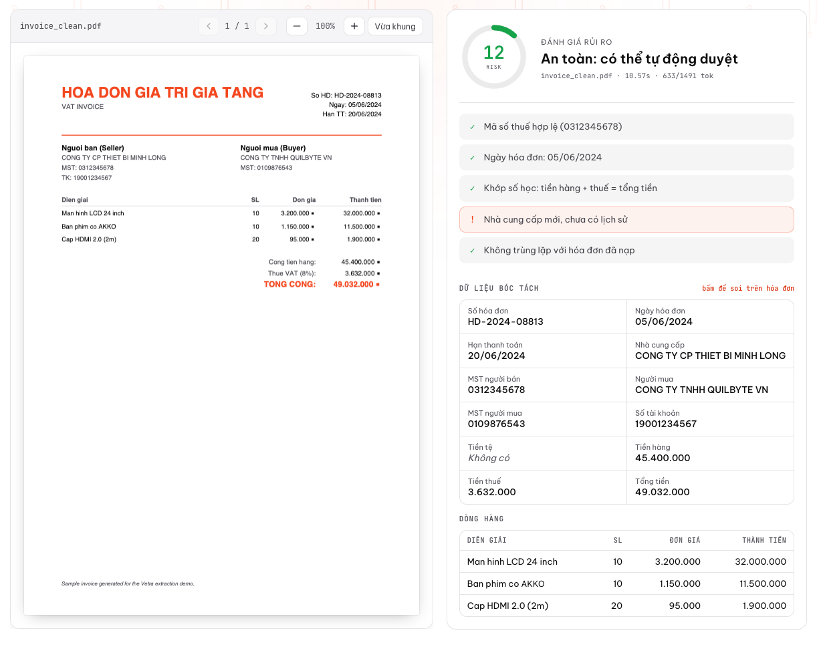Click the 'Nhà cung cấp' field MINH LONG

(710, 351)
